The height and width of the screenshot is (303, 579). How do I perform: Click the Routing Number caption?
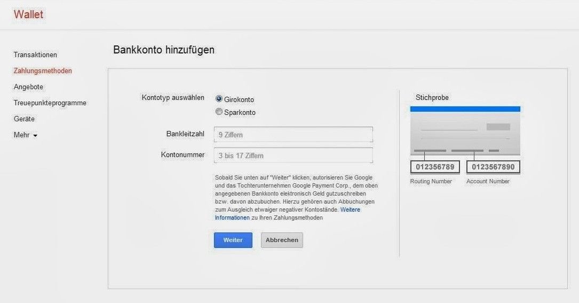[x=431, y=181]
